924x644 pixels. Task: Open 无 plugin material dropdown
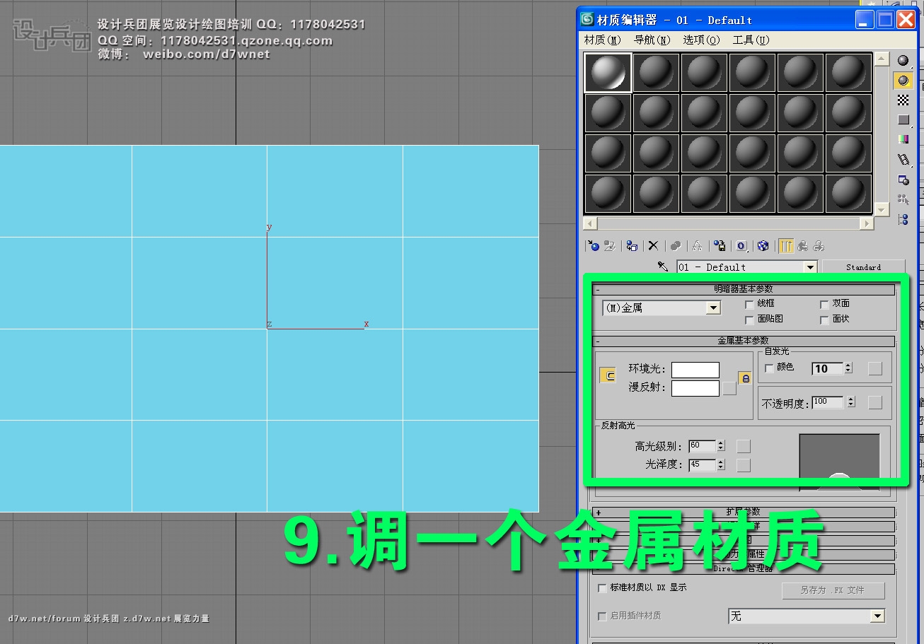877,616
